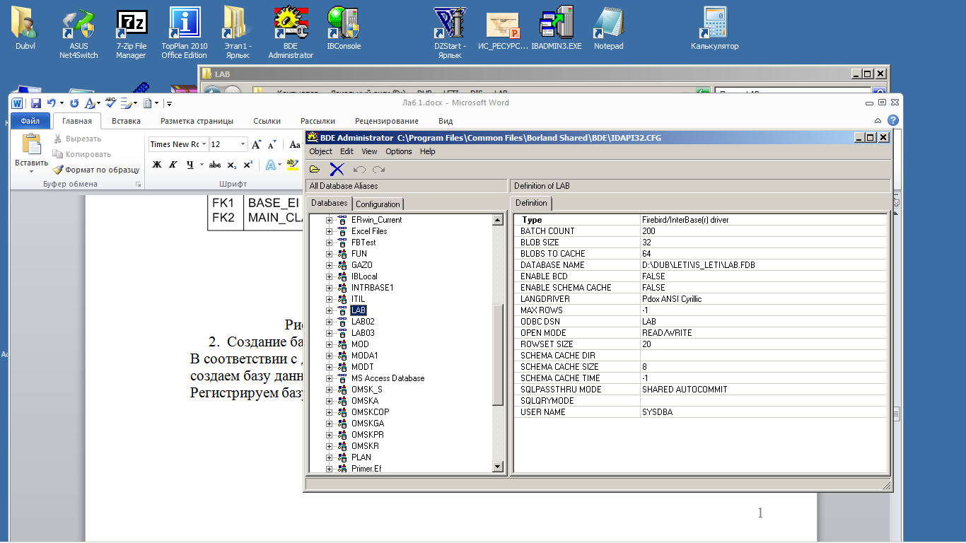Image resolution: width=966 pixels, height=543 pixels.
Task: Open IBConsole desktop shortcut
Action: coord(344,30)
